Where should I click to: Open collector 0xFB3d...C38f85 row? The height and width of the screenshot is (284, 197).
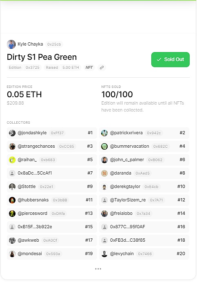pos(144,240)
